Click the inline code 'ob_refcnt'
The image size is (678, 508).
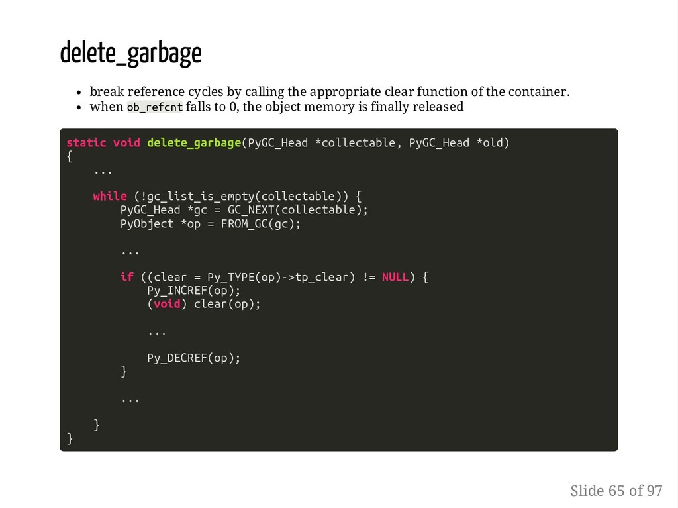click(x=155, y=107)
